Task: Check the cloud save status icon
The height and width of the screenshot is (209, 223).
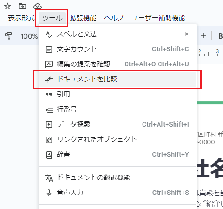Action: [38, 6]
